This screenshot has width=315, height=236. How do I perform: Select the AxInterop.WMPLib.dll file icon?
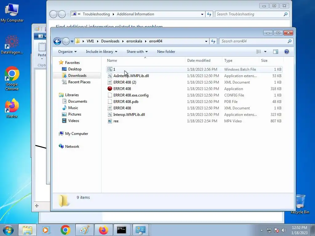click(x=110, y=76)
